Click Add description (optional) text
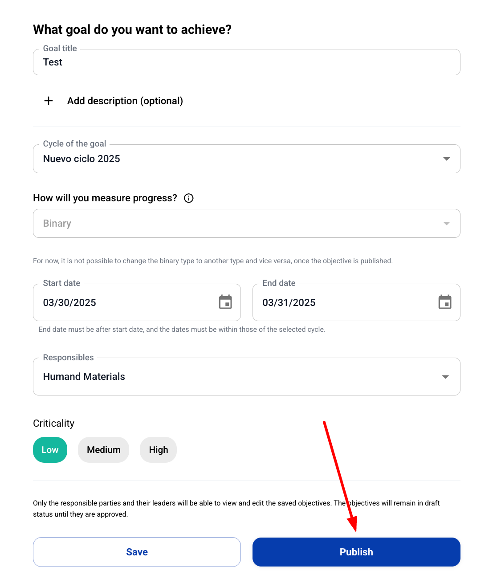The image size is (497, 587). 125,101
